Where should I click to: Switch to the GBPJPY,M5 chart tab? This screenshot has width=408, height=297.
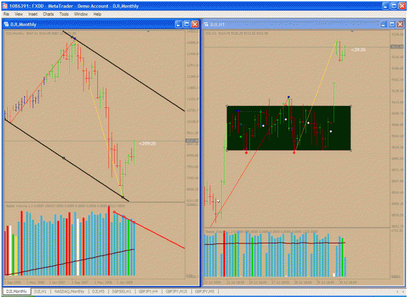(x=204, y=291)
